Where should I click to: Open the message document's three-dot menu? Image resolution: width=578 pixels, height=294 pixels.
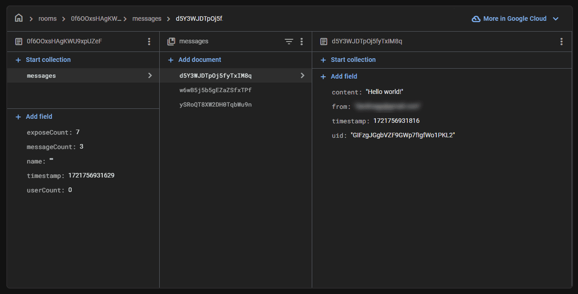click(x=561, y=42)
